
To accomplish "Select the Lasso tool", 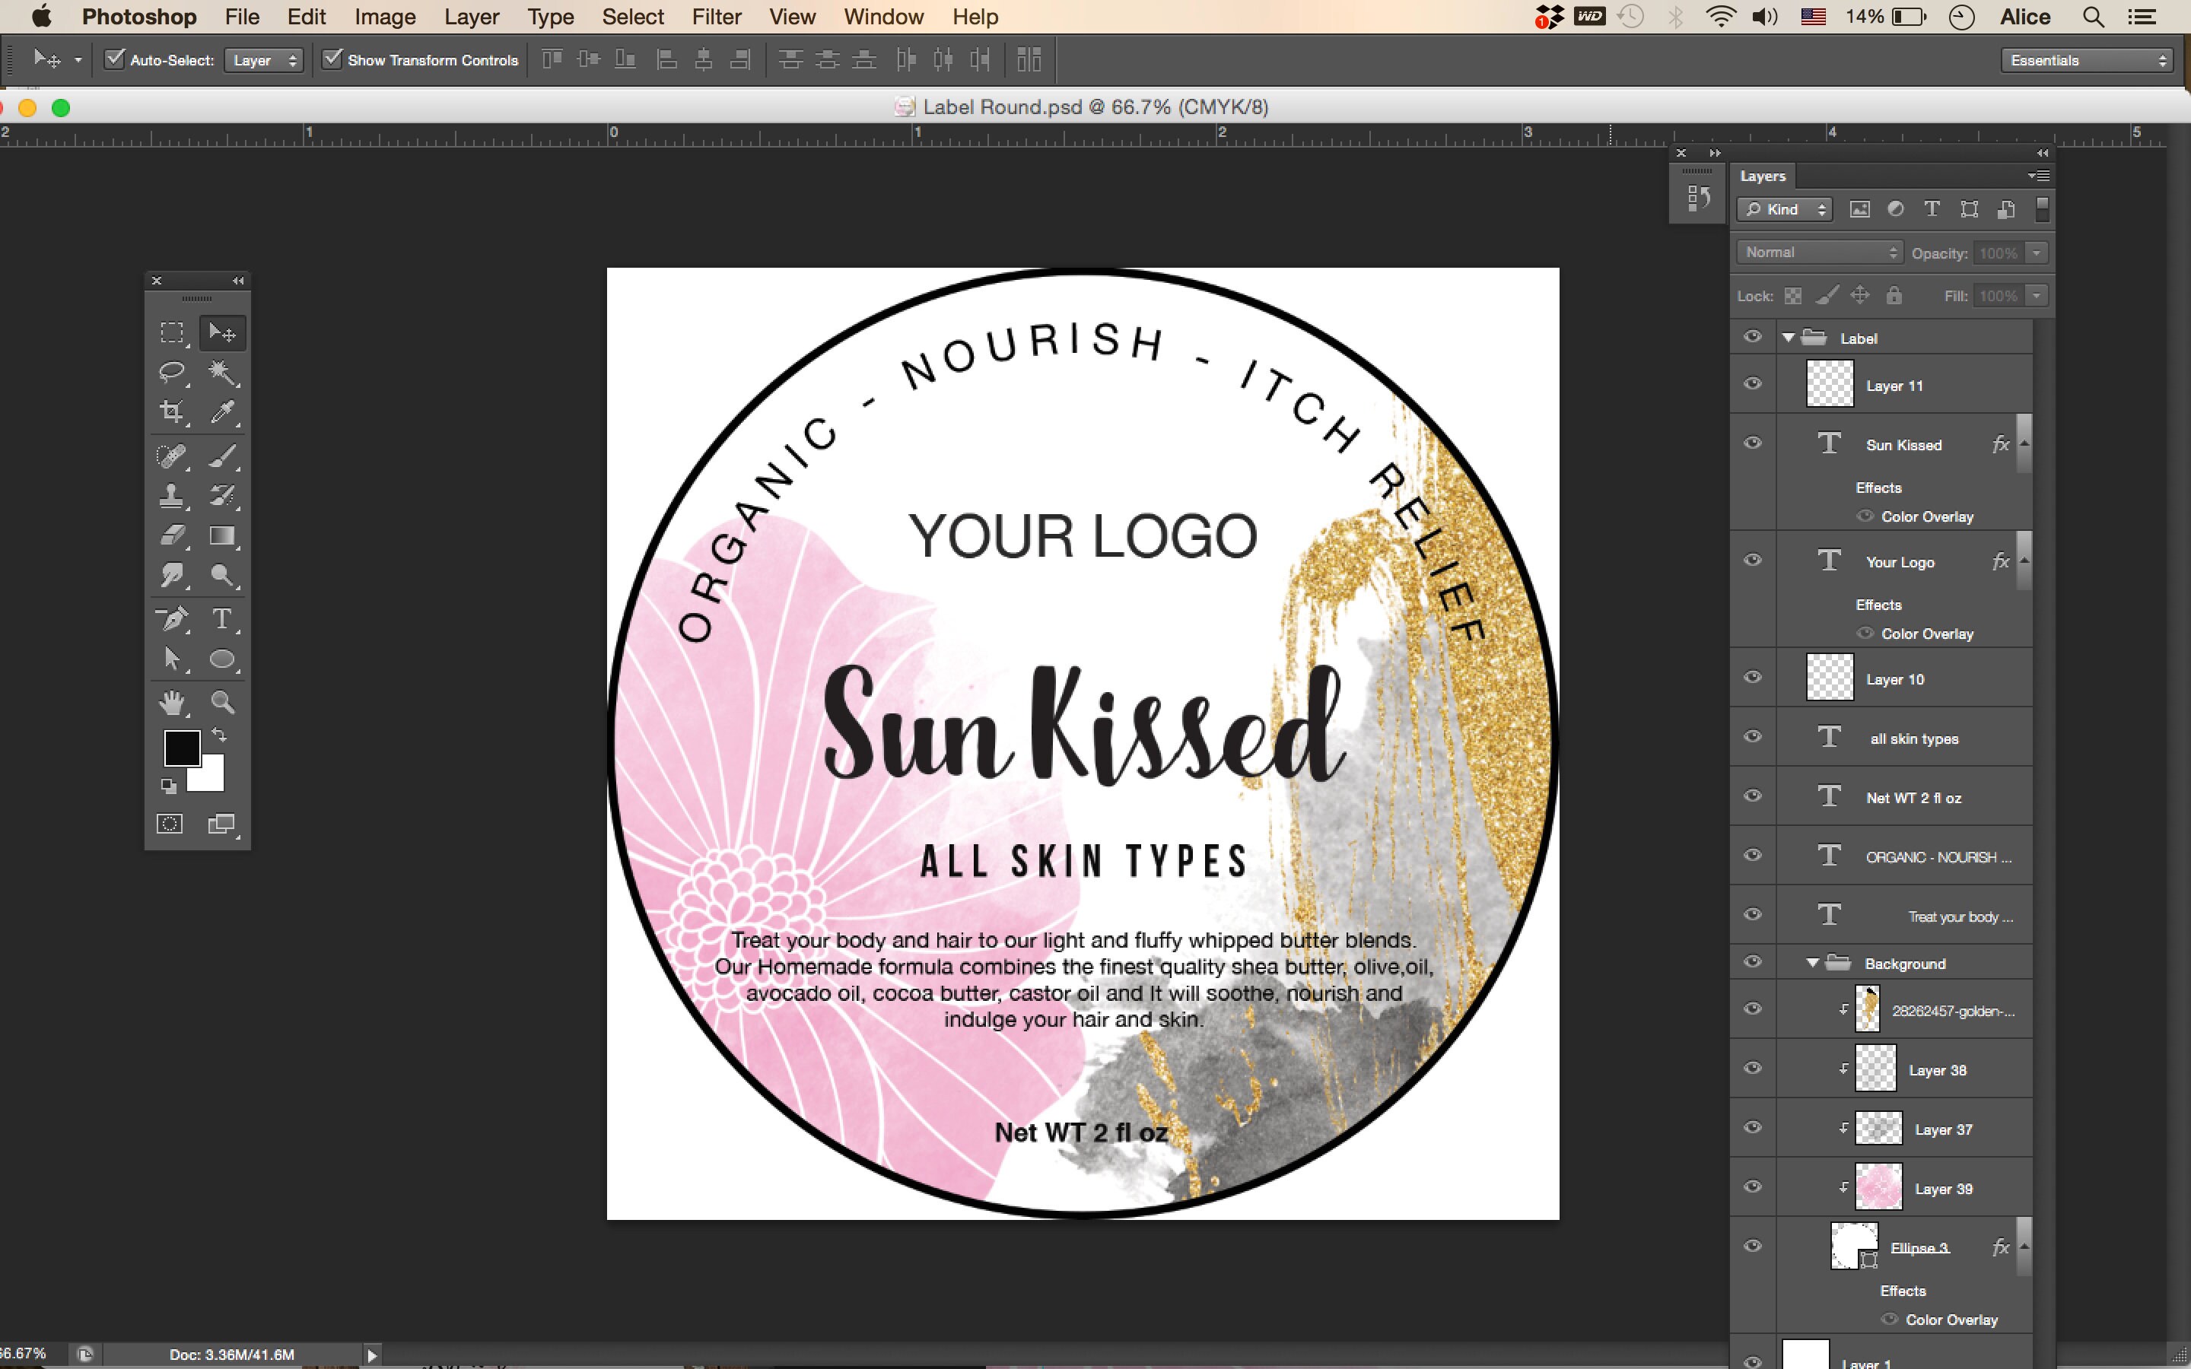I will 172,372.
